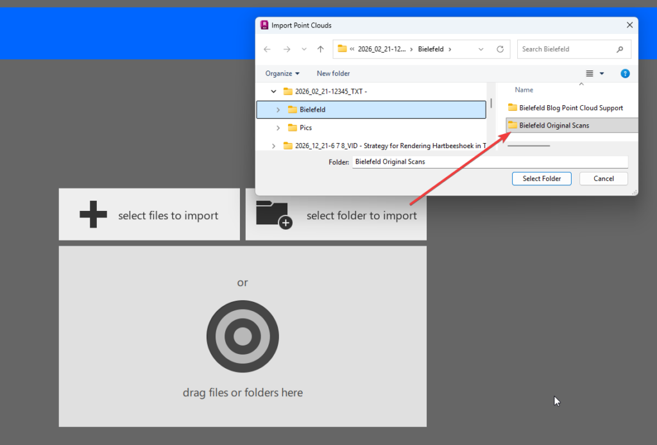Click the forward navigation arrow
The width and height of the screenshot is (657, 445).
[x=287, y=49]
